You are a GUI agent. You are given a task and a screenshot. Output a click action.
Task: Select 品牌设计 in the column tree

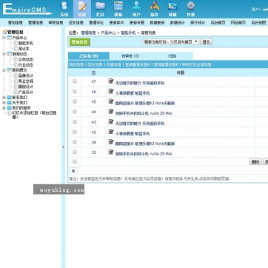coord(26,76)
